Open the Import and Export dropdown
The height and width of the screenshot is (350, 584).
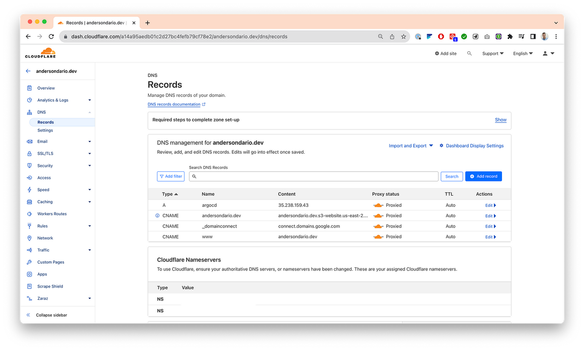click(x=411, y=146)
